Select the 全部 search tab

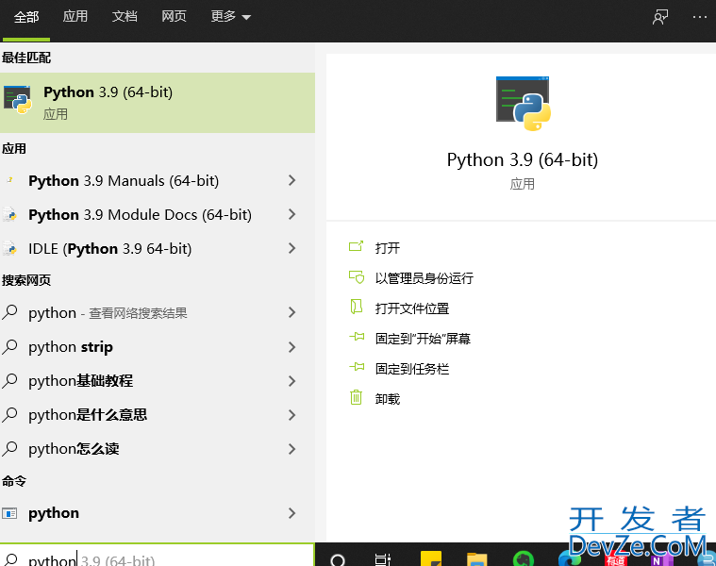tap(26, 17)
